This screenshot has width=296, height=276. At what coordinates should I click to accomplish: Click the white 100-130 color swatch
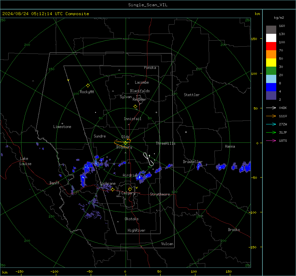point(271,38)
